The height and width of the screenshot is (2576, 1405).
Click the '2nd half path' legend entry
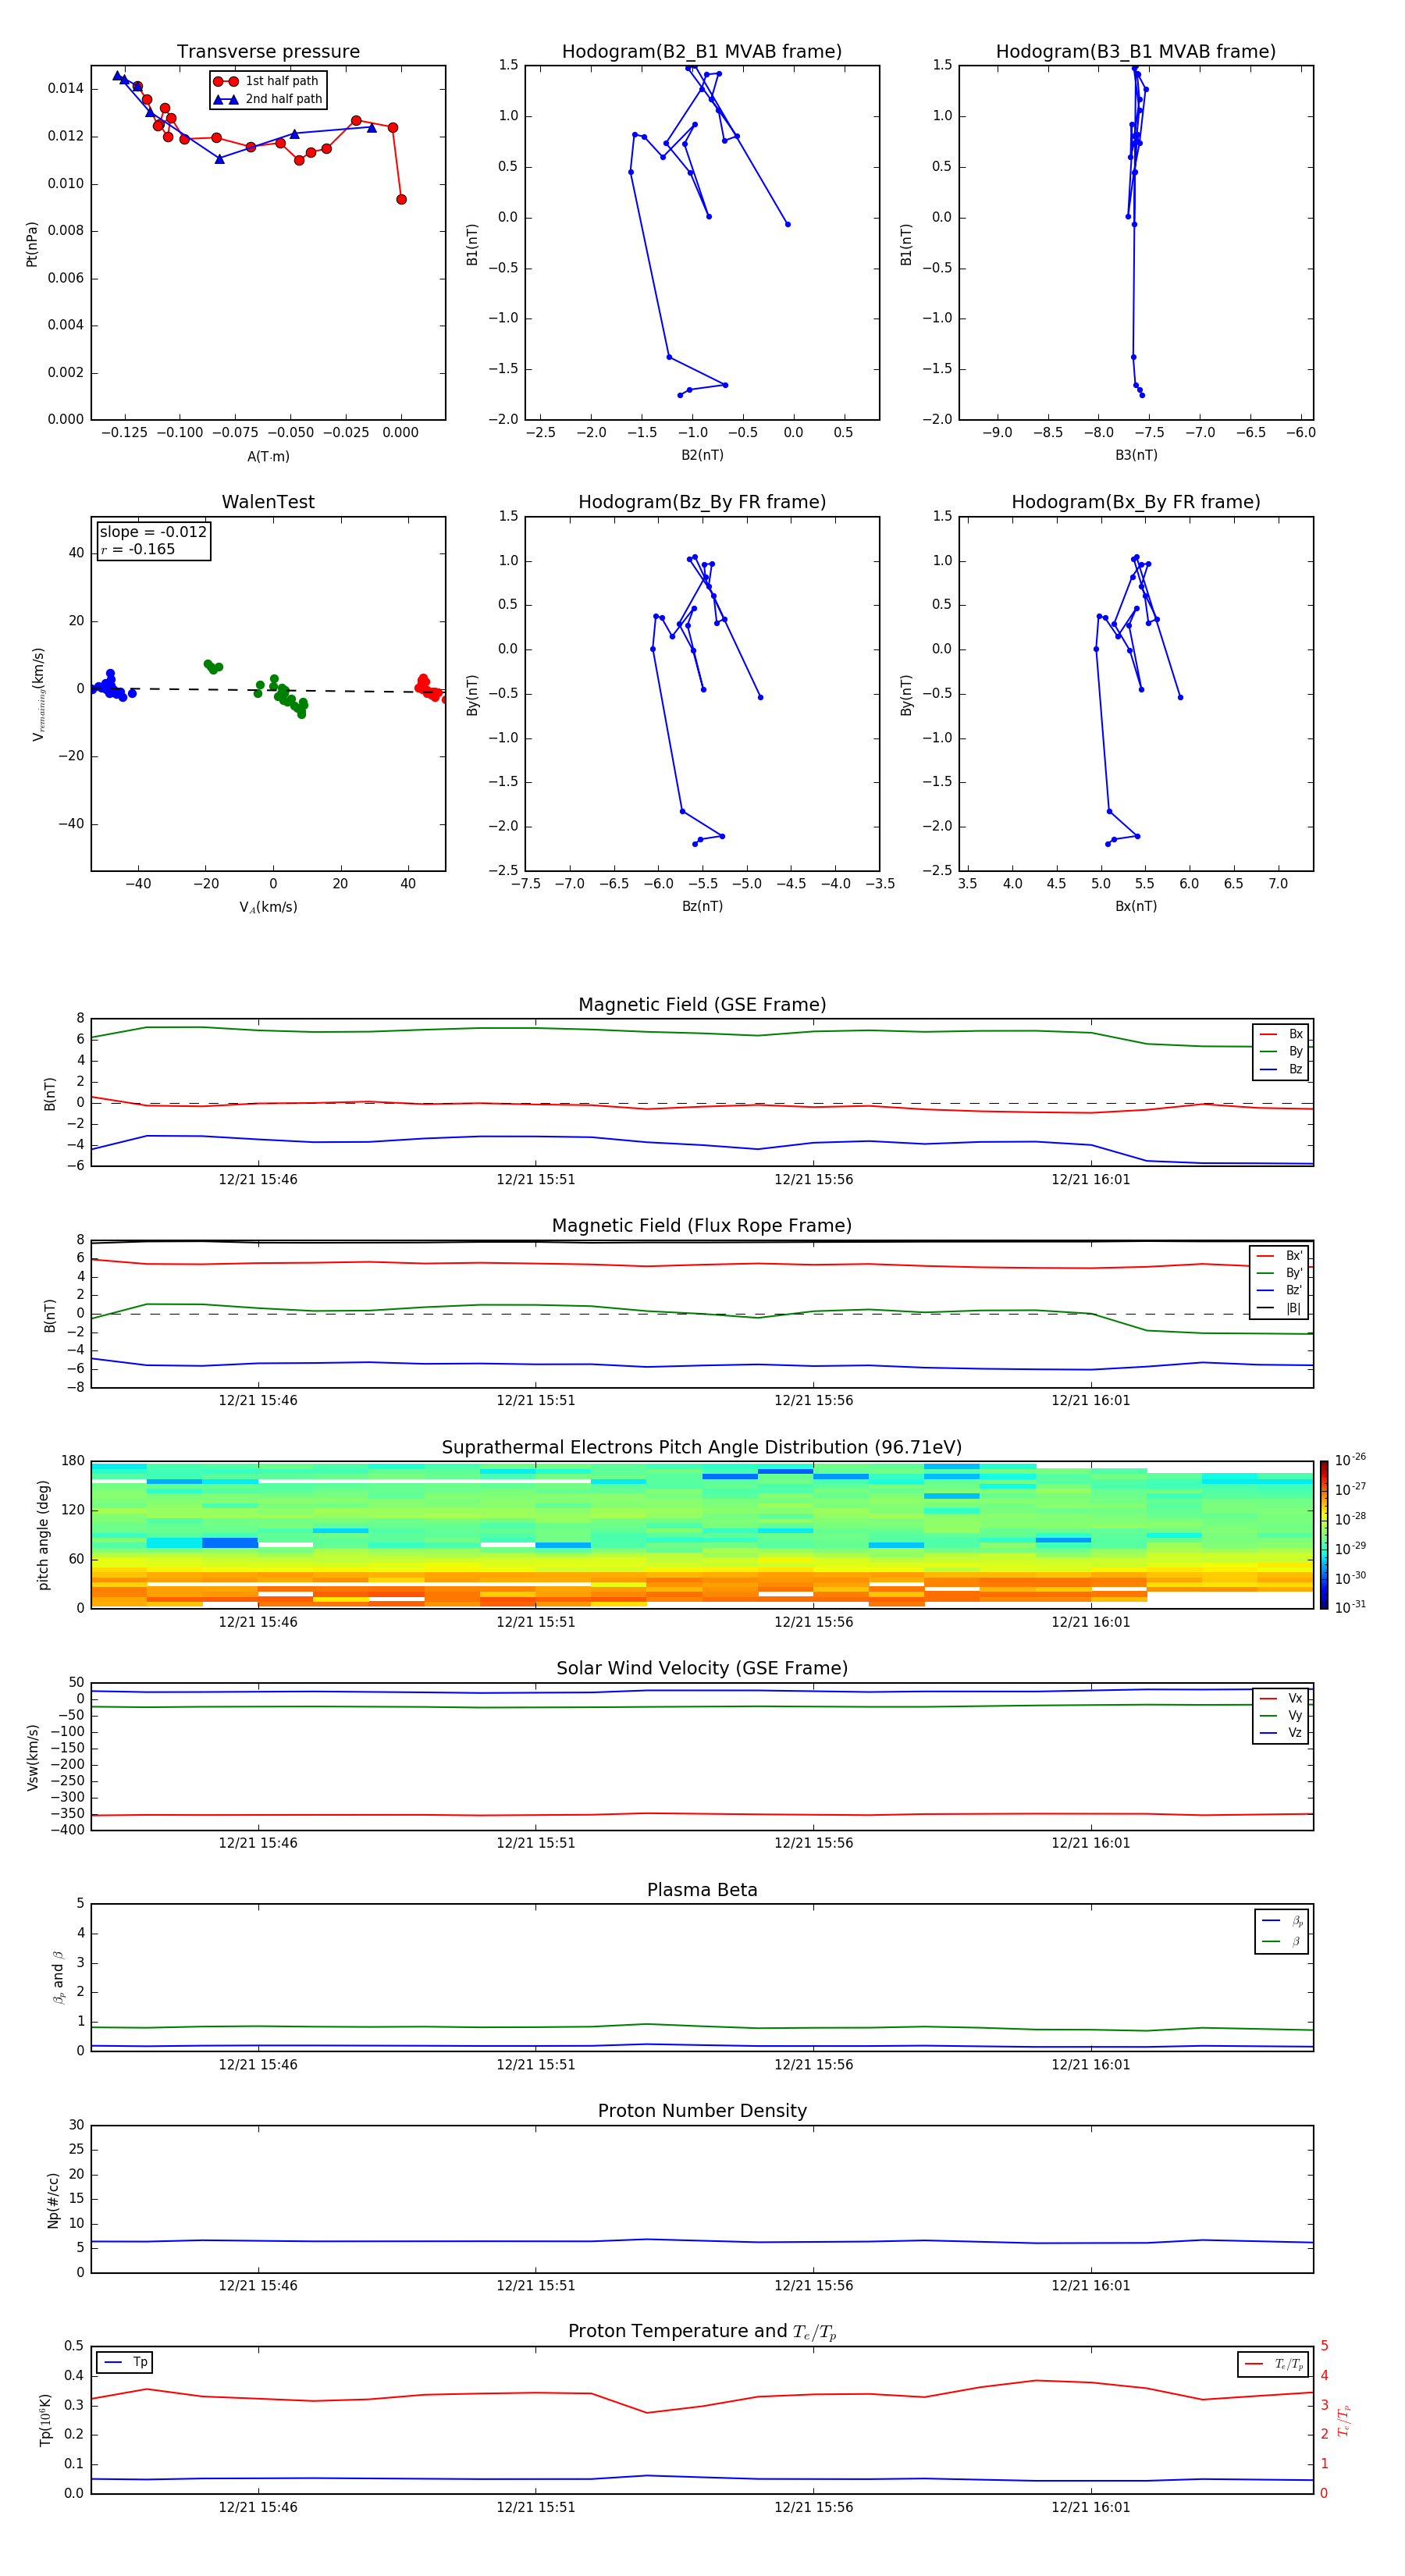click(268, 99)
